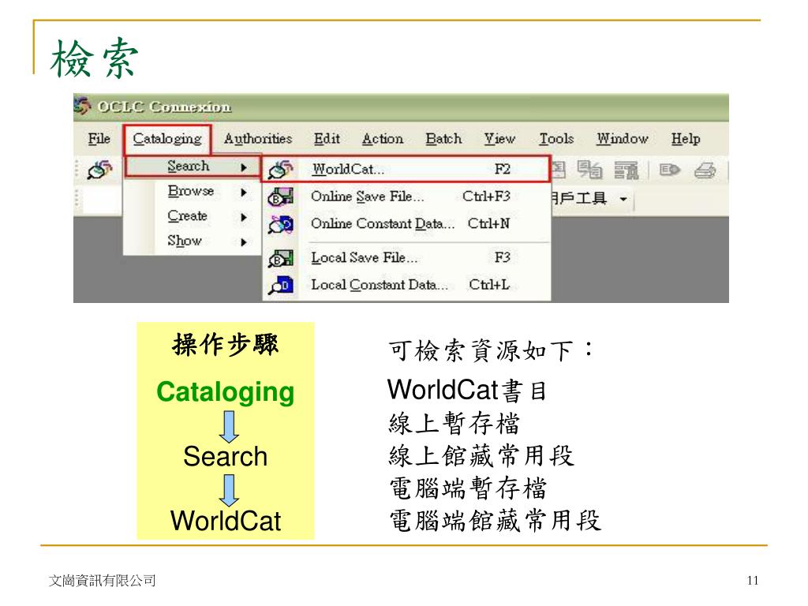The image size is (808, 606).
Task: Choose WorldCat... F2 search entry
Action: pos(406,169)
